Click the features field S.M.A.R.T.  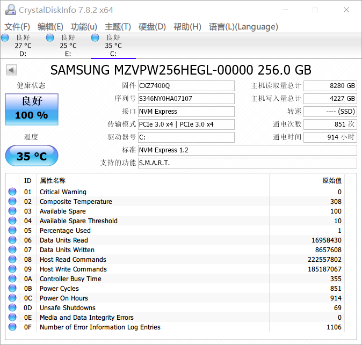248,163
